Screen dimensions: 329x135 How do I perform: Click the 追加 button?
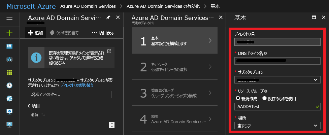[x=35, y=33]
